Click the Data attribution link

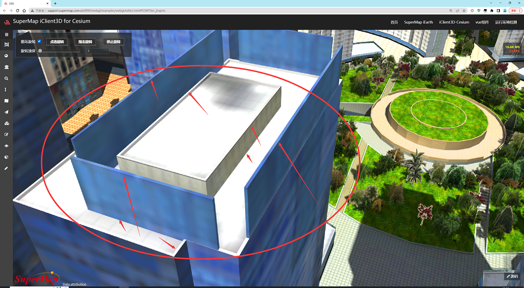[x=74, y=284]
